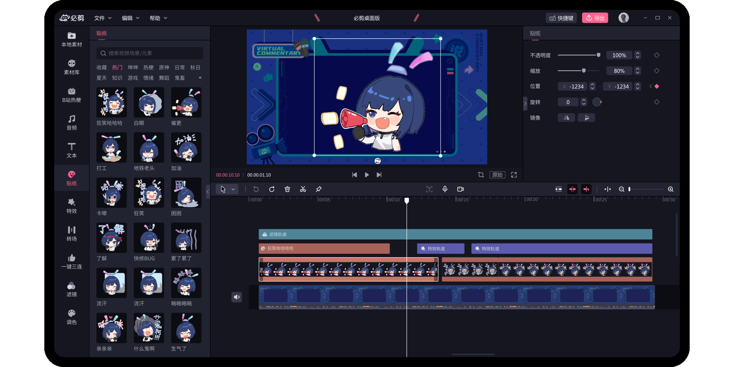Click the Y position stepper arrows
The height and width of the screenshot is (367, 734).
click(x=638, y=86)
